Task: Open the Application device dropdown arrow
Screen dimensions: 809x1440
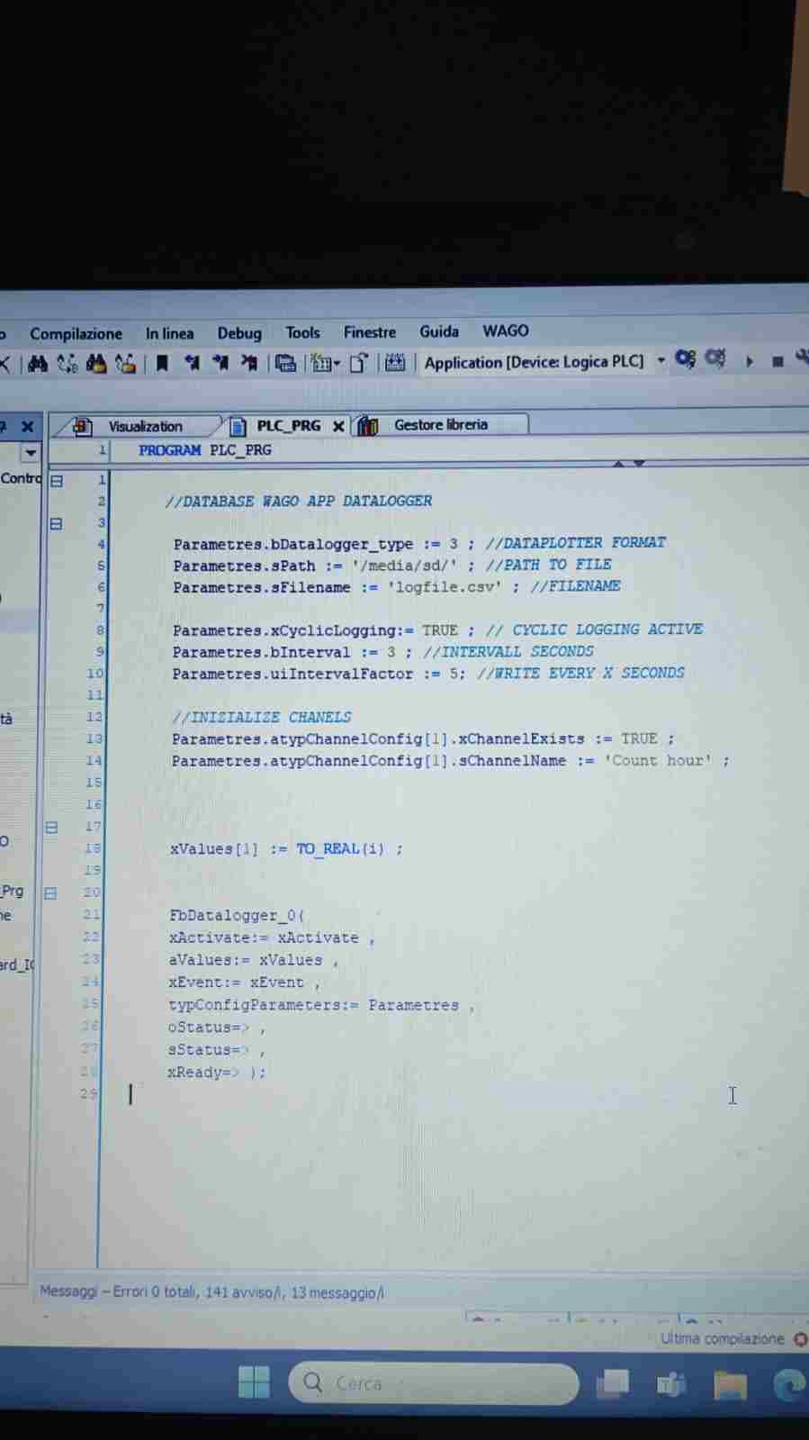Action: pos(661,360)
